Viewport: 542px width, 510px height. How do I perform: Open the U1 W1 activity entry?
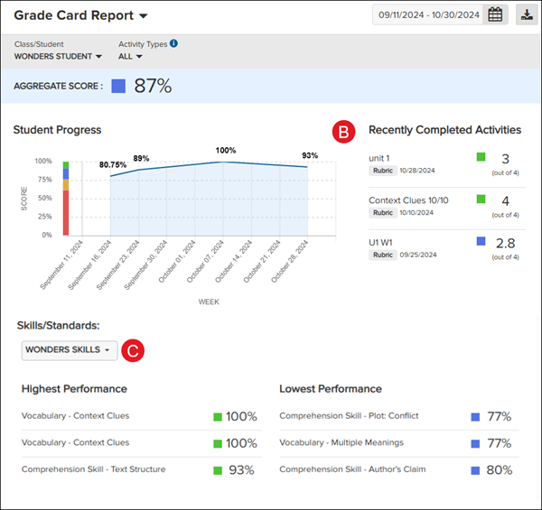pos(381,244)
